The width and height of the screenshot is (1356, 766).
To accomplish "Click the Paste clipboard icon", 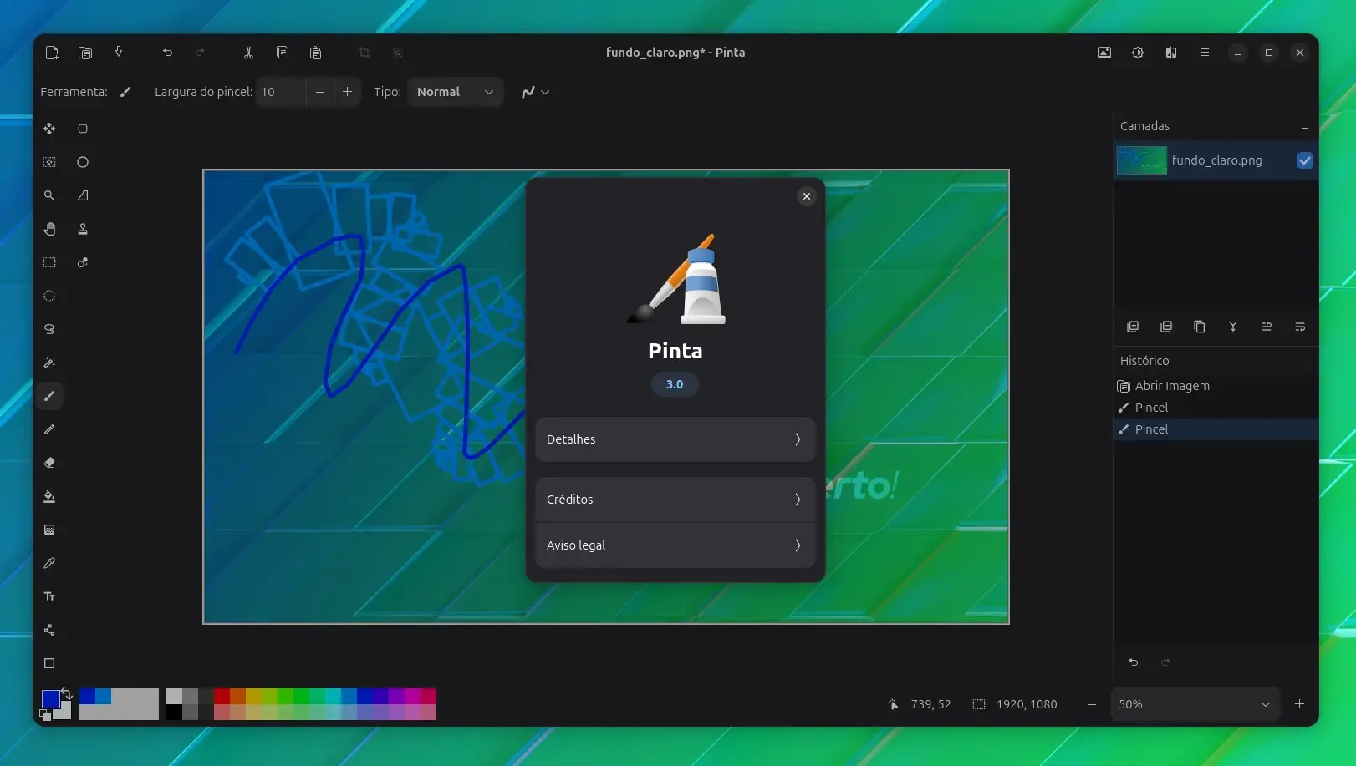I will tap(316, 53).
